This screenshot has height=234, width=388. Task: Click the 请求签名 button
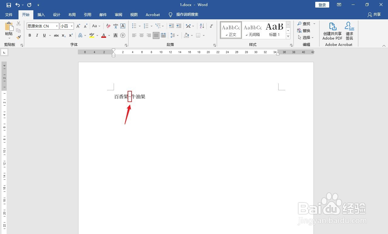350,31
